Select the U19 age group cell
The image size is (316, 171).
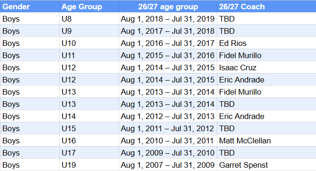(x=89, y=165)
